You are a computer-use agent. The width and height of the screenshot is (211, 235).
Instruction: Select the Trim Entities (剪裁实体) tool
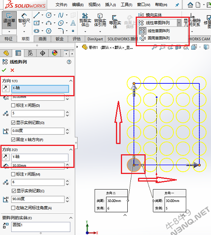(x=85, y=20)
